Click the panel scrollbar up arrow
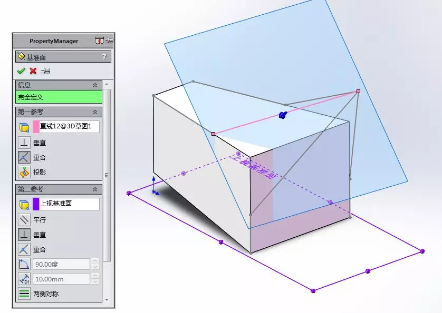This screenshot has width=442, height=313. (x=107, y=84)
